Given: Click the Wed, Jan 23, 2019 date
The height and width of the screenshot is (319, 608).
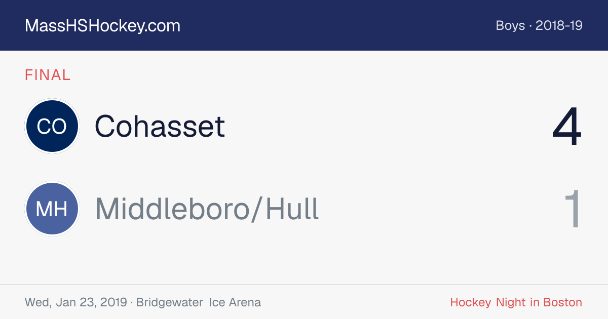Looking at the screenshot, I should coord(76,302).
